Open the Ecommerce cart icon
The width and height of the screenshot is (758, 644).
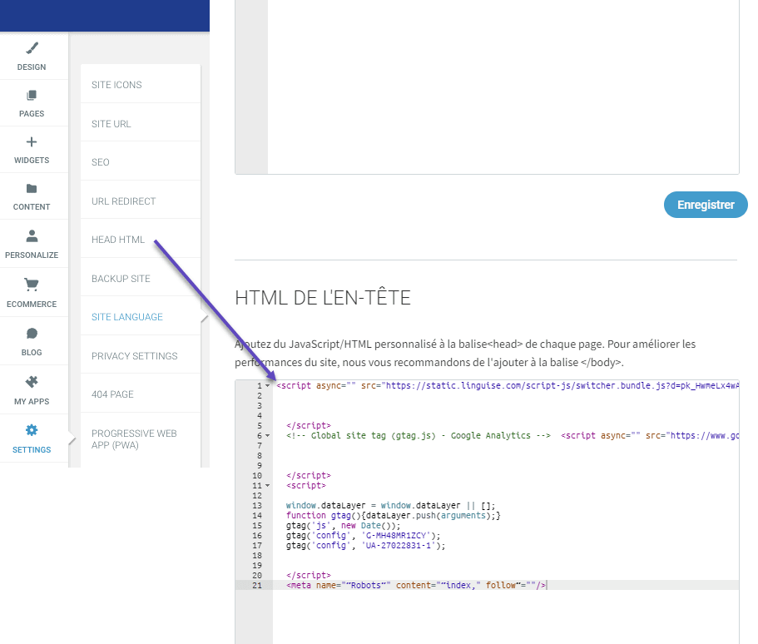(32, 285)
